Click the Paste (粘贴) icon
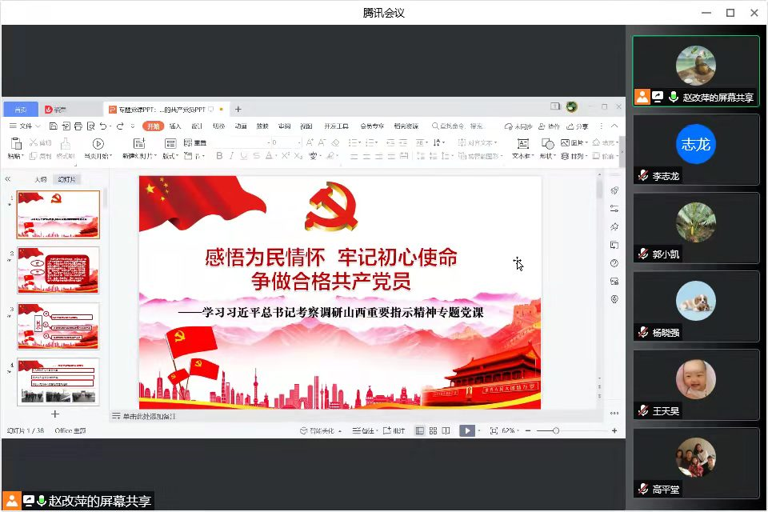 [x=14, y=144]
